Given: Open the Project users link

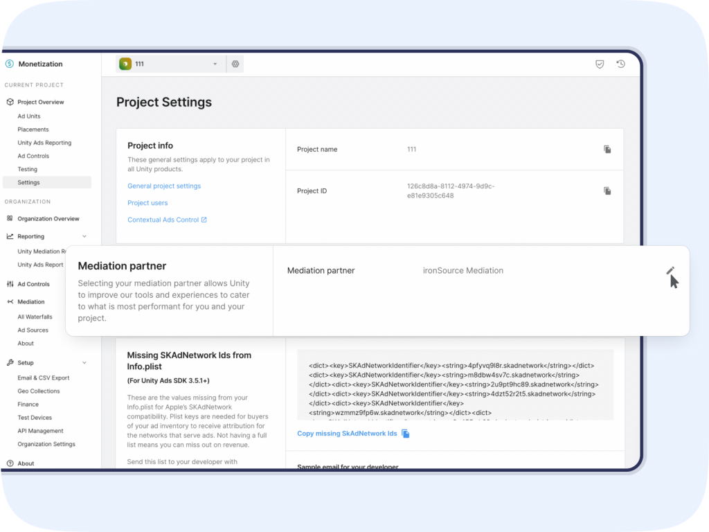Looking at the screenshot, I should pos(147,203).
